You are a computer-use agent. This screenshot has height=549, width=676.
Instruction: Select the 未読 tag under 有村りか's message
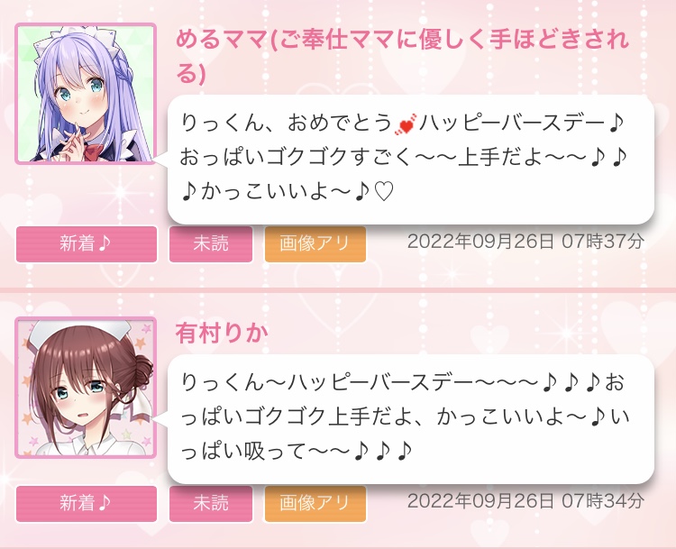click(x=211, y=504)
